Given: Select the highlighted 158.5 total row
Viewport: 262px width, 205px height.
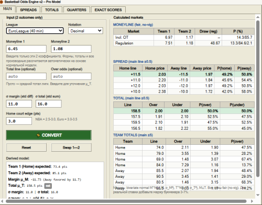Looking at the screenshot, I should point(184,111).
